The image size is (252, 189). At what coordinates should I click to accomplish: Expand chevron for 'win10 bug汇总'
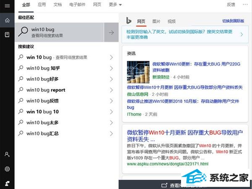click(111, 134)
